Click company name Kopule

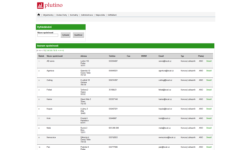click(x=49, y=109)
